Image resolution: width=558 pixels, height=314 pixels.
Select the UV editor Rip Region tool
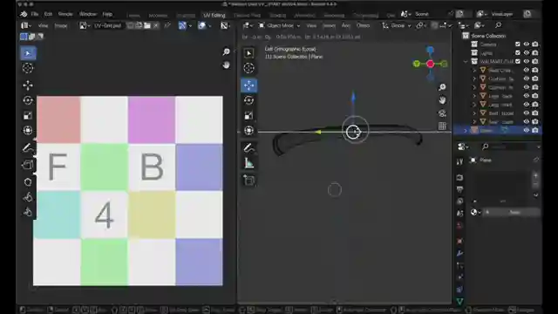point(28,165)
